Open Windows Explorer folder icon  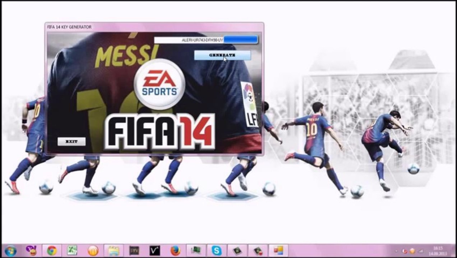(x=114, y=250)
